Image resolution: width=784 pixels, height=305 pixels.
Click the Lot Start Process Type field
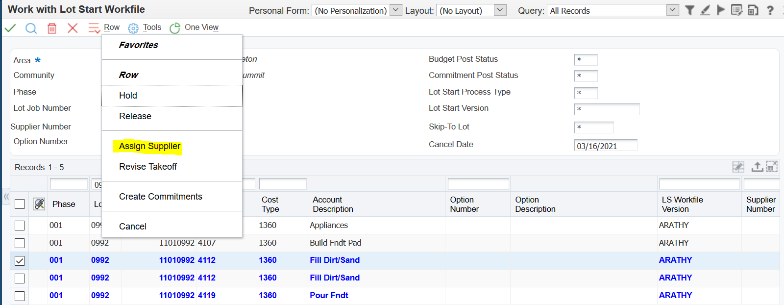[x=586, y=93]
